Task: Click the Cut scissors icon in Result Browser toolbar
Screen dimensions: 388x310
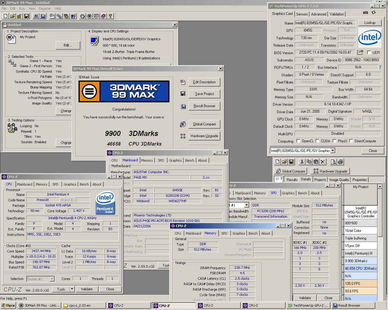Action: click(x=302, y=162)
